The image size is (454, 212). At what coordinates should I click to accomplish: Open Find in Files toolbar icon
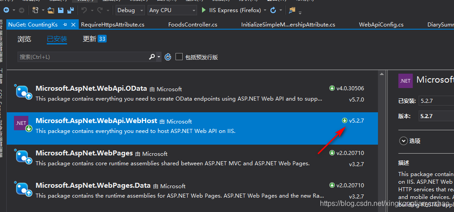[x=292, y=10]
